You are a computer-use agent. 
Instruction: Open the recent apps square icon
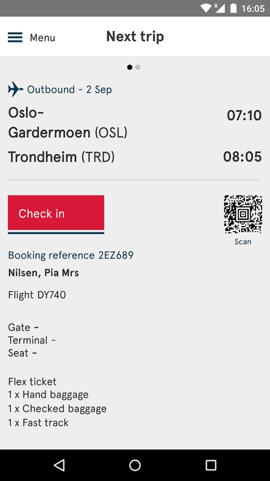point(211,465)
